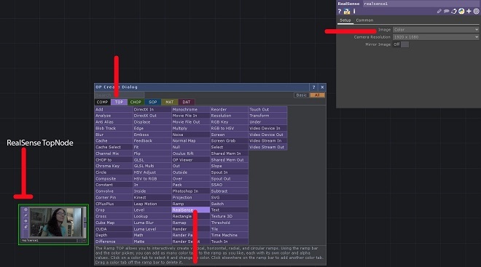
Task: Click the pencil edit icon in parameters
Action: [x=439, y=12]
